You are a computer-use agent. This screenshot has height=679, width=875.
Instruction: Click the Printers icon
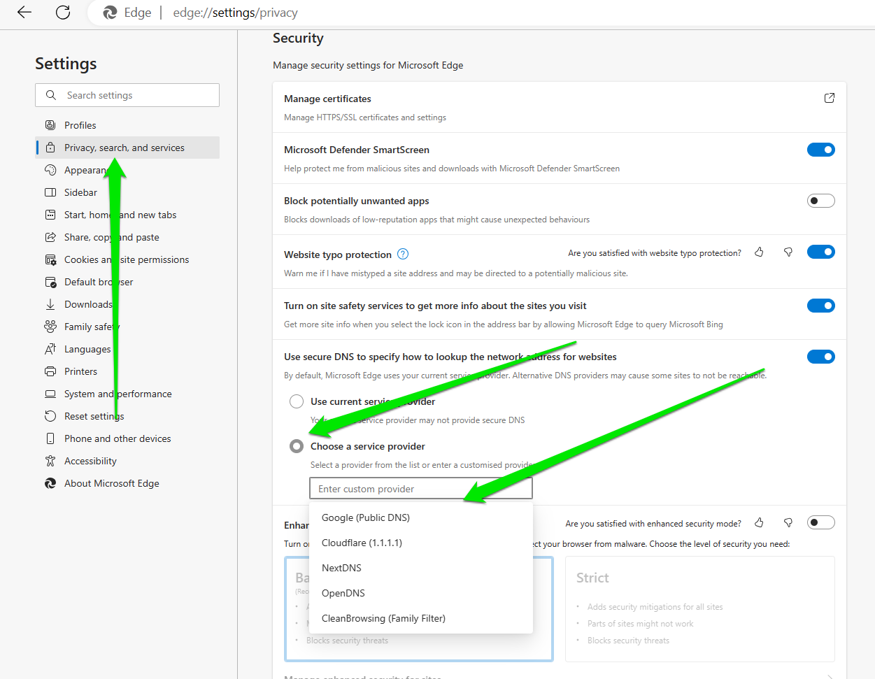[50, 371]
